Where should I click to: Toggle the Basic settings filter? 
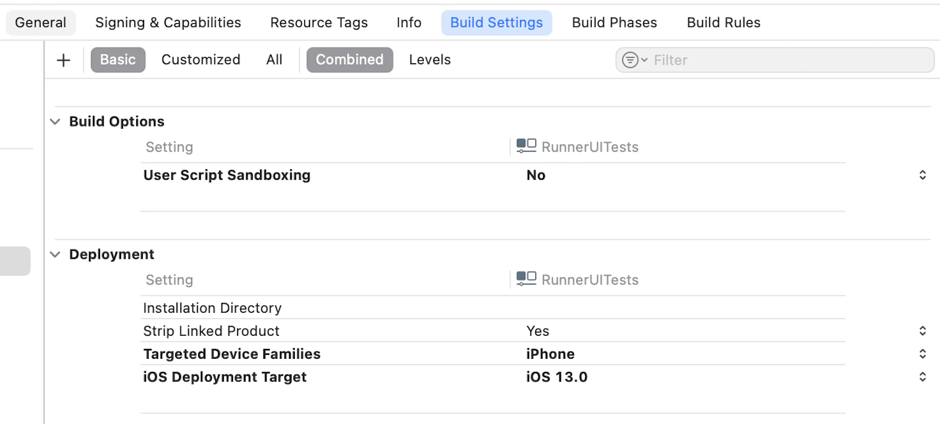pyautogui.click(x=118, y=59)
